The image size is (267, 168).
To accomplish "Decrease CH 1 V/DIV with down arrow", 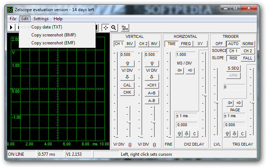I will (127, 77).
